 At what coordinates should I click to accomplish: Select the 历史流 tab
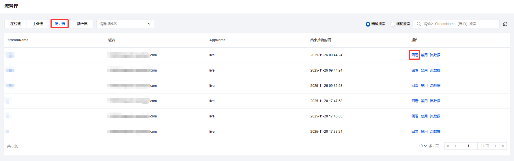pos(60,24)
